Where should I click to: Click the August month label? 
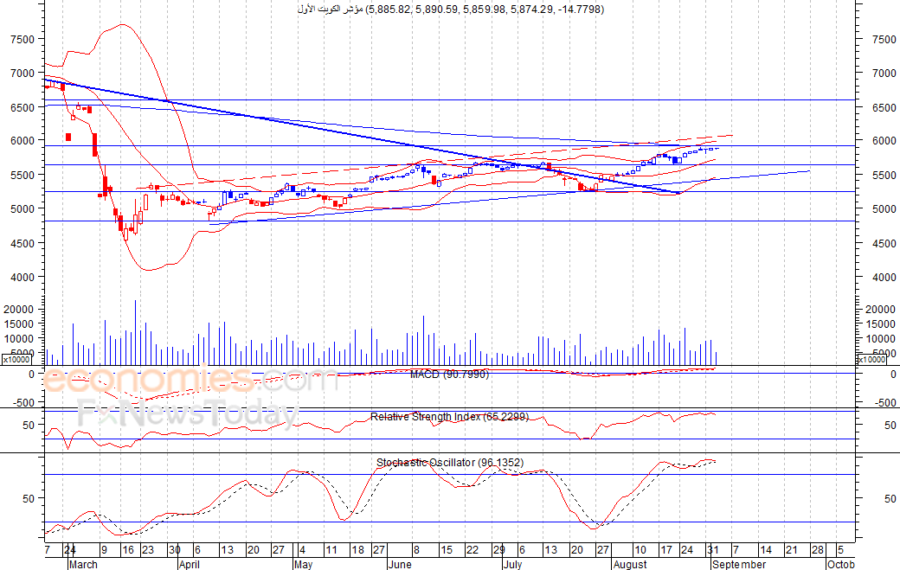click(630, 564)
